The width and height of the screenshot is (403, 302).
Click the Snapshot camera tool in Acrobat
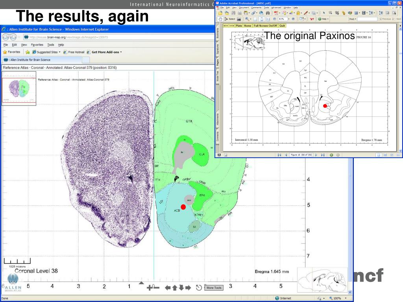239,19
